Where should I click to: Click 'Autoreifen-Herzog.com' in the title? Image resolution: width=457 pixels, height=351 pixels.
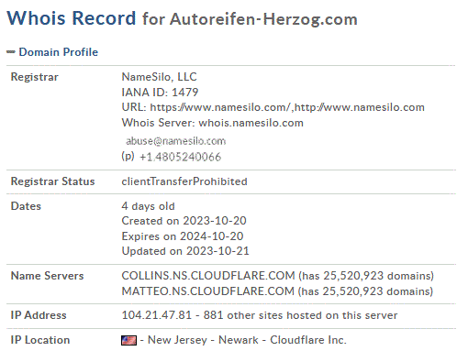point(263,19)
